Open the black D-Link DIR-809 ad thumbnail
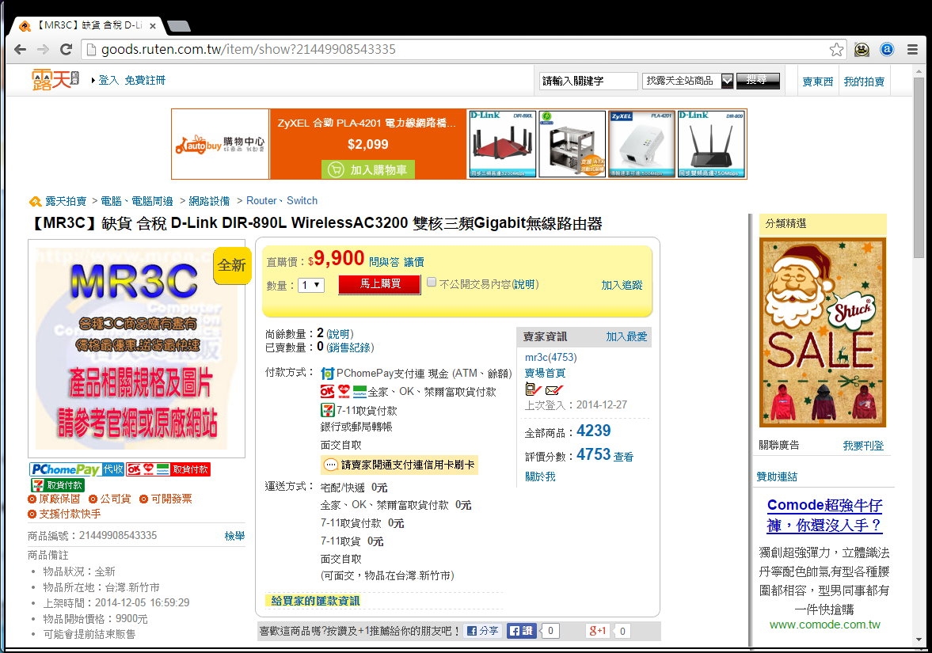The image size is (932, 653). [711, 144]
